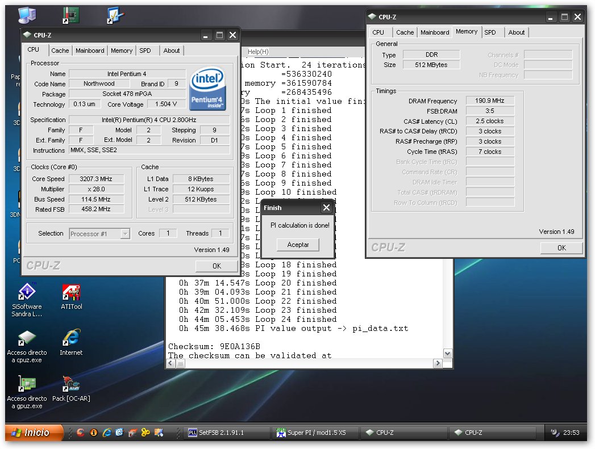Click the 'PI value output' line
The width and height of the screenshot is (595, 449).
pos(294,328)
